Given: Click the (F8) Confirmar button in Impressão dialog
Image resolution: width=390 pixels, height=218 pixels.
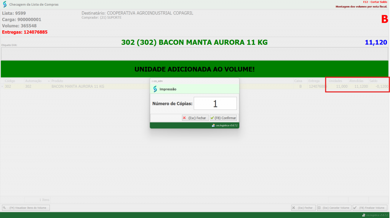Looking at the screenshot, I should pos(223,118).
